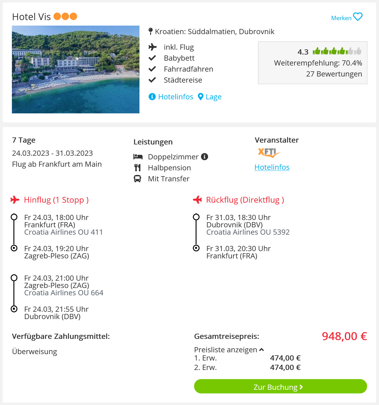This screenshot has width=379, height=405.
Task: Click the red Rückflug airplane icon
Action: pyautogui.click(x=197, y=200)
